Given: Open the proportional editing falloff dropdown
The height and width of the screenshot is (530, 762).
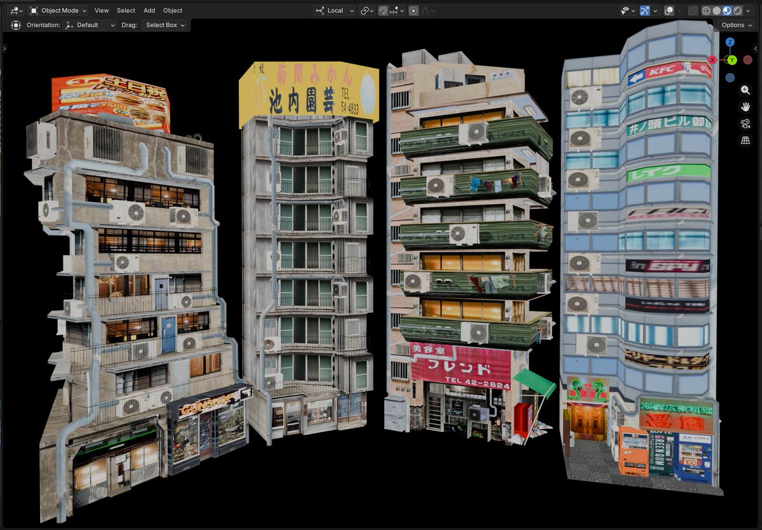Looking at the screenshot, I should click(427, 10).
